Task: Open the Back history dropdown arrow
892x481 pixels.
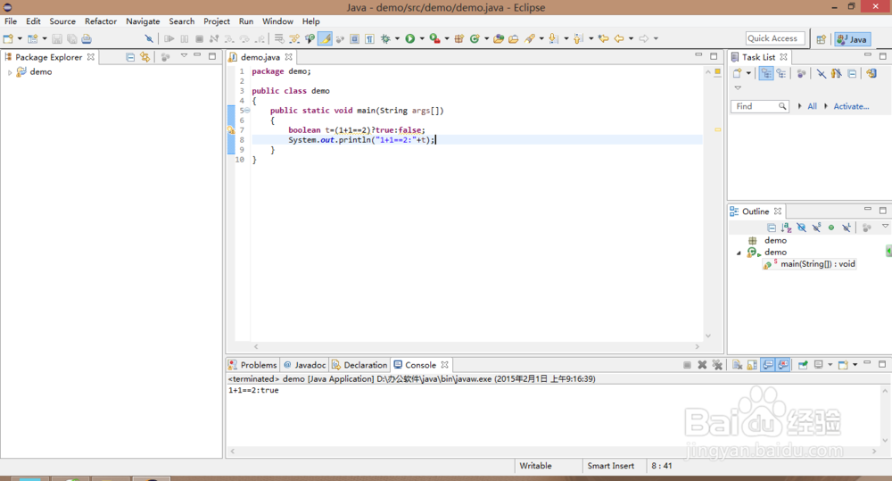Action: (631, 38)
